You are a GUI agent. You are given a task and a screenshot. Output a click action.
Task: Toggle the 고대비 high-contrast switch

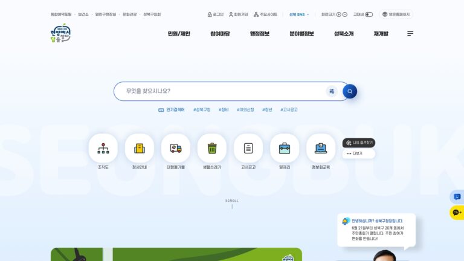pyautogui.click(x=369, y=14)
